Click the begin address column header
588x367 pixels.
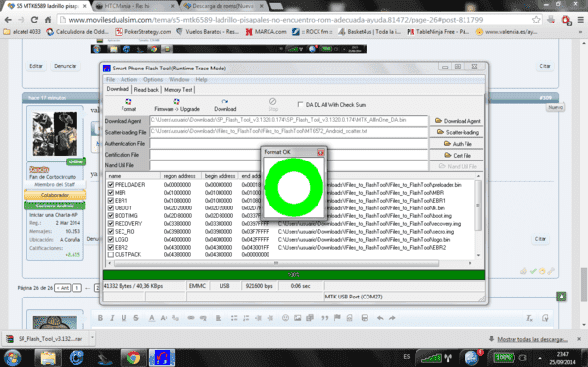(220, 176)
